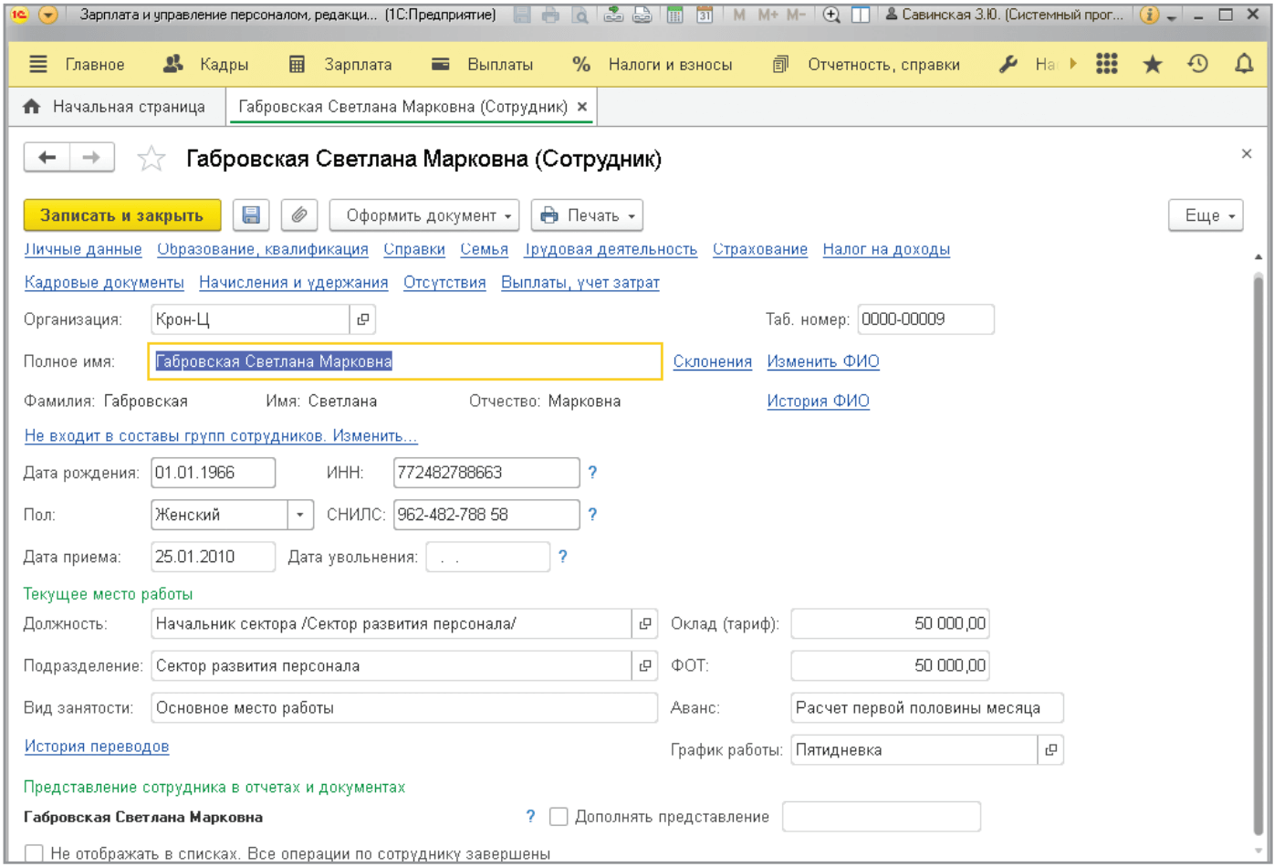Open the hamburger main menu icon
1274x867 pixels.
pos(38,65)
